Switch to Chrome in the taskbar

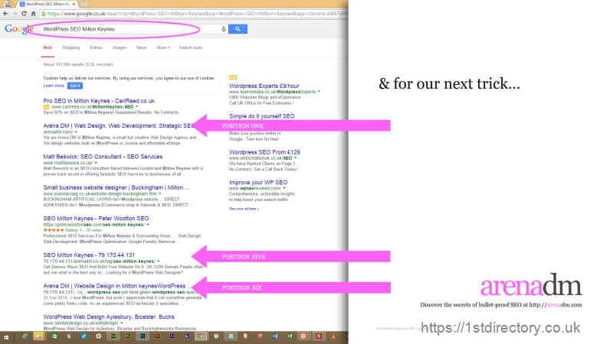tap(200, 336)
